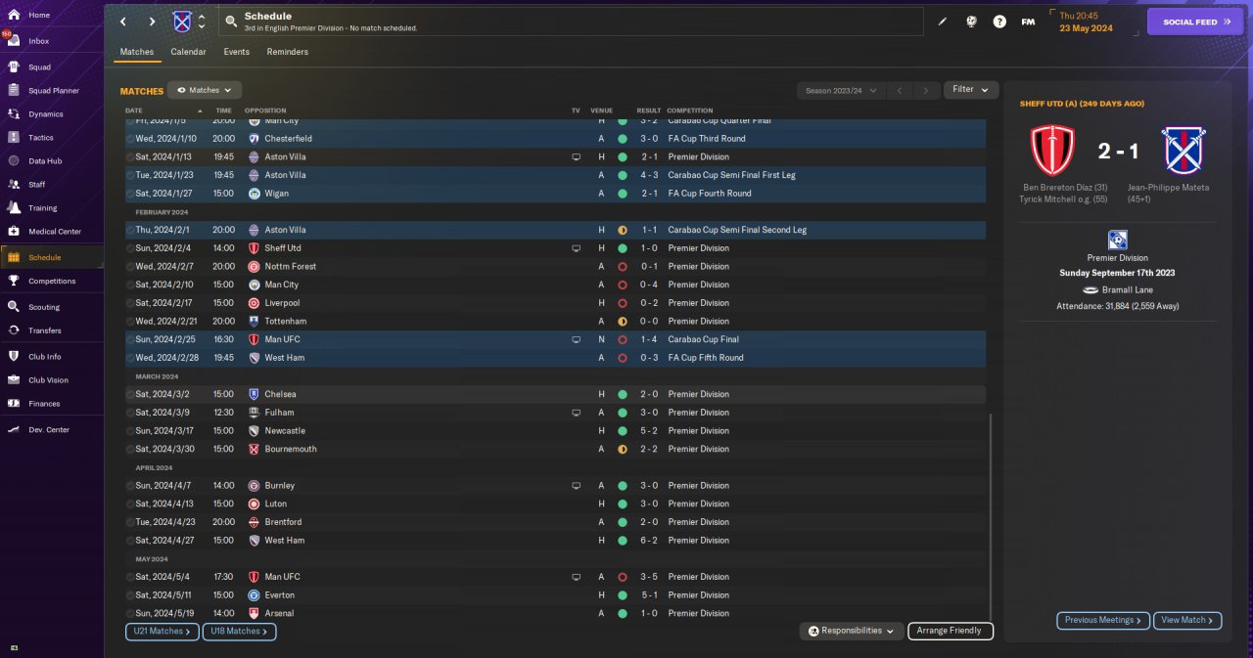Click Sheff Utd crest in match panel
This screenshot has width=1253, height=658.
click(1053, 150)
